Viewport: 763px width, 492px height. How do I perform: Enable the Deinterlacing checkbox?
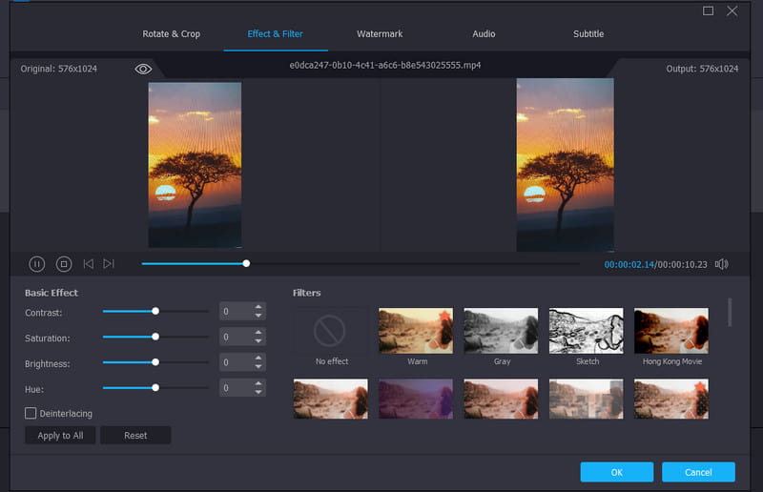point(31,413)
